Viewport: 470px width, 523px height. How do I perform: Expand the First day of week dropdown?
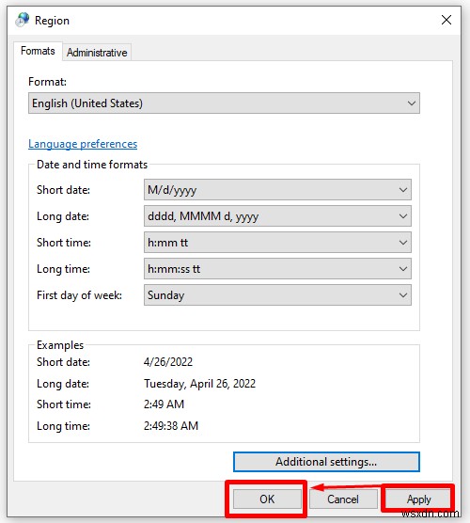click(x=403, y=295)
